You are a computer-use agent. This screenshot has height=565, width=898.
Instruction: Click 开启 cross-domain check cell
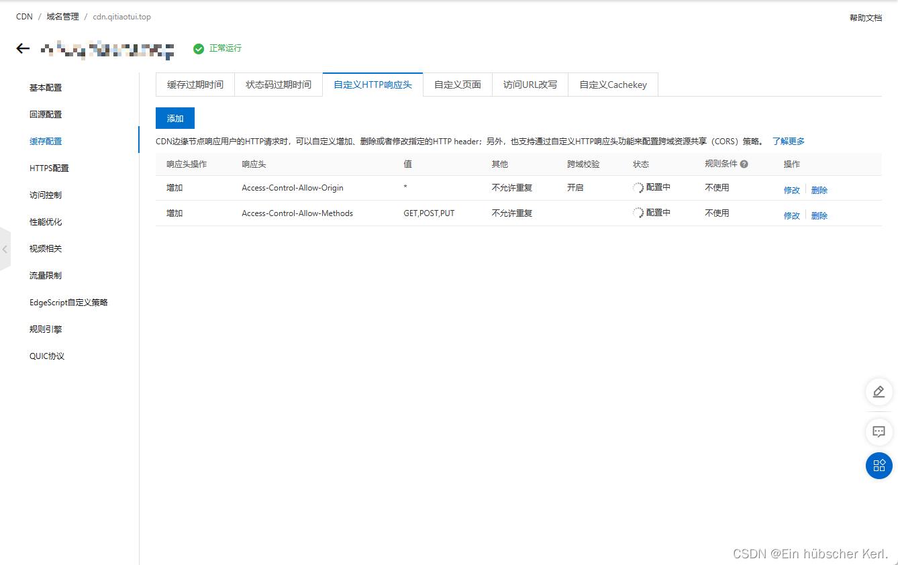tap(575, 188)
